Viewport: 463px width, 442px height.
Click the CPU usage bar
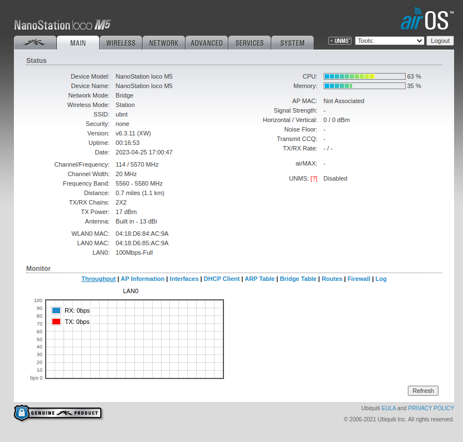click(x=364, y=76)
